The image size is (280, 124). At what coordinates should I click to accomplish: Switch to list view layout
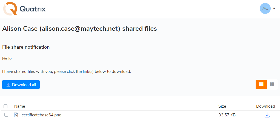pyautogui.click(x=261, y=84)
